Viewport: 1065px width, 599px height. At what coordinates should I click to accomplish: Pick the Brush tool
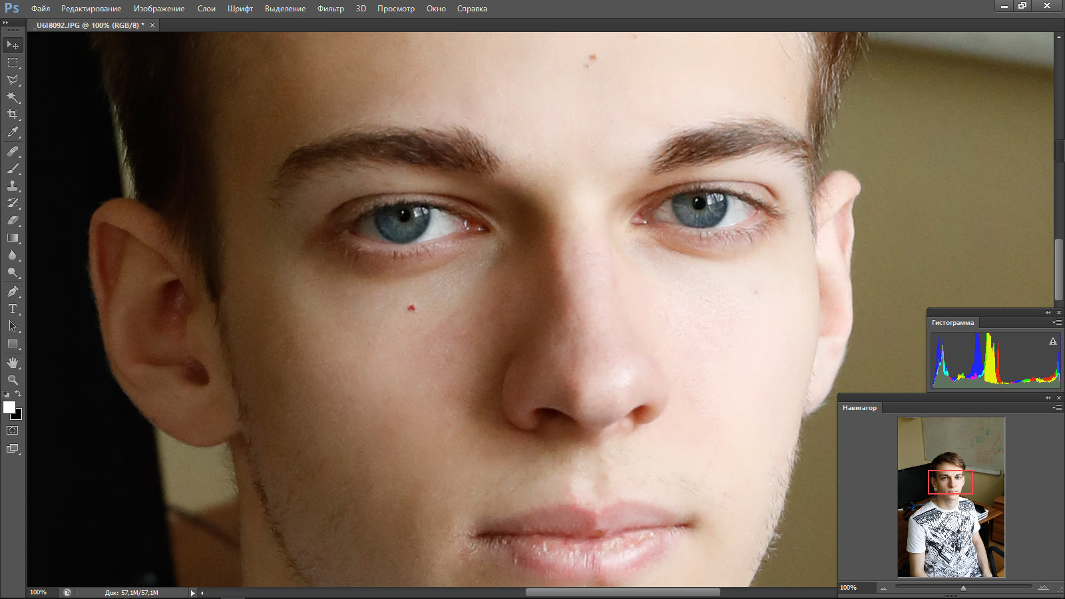tap(13, 169)
